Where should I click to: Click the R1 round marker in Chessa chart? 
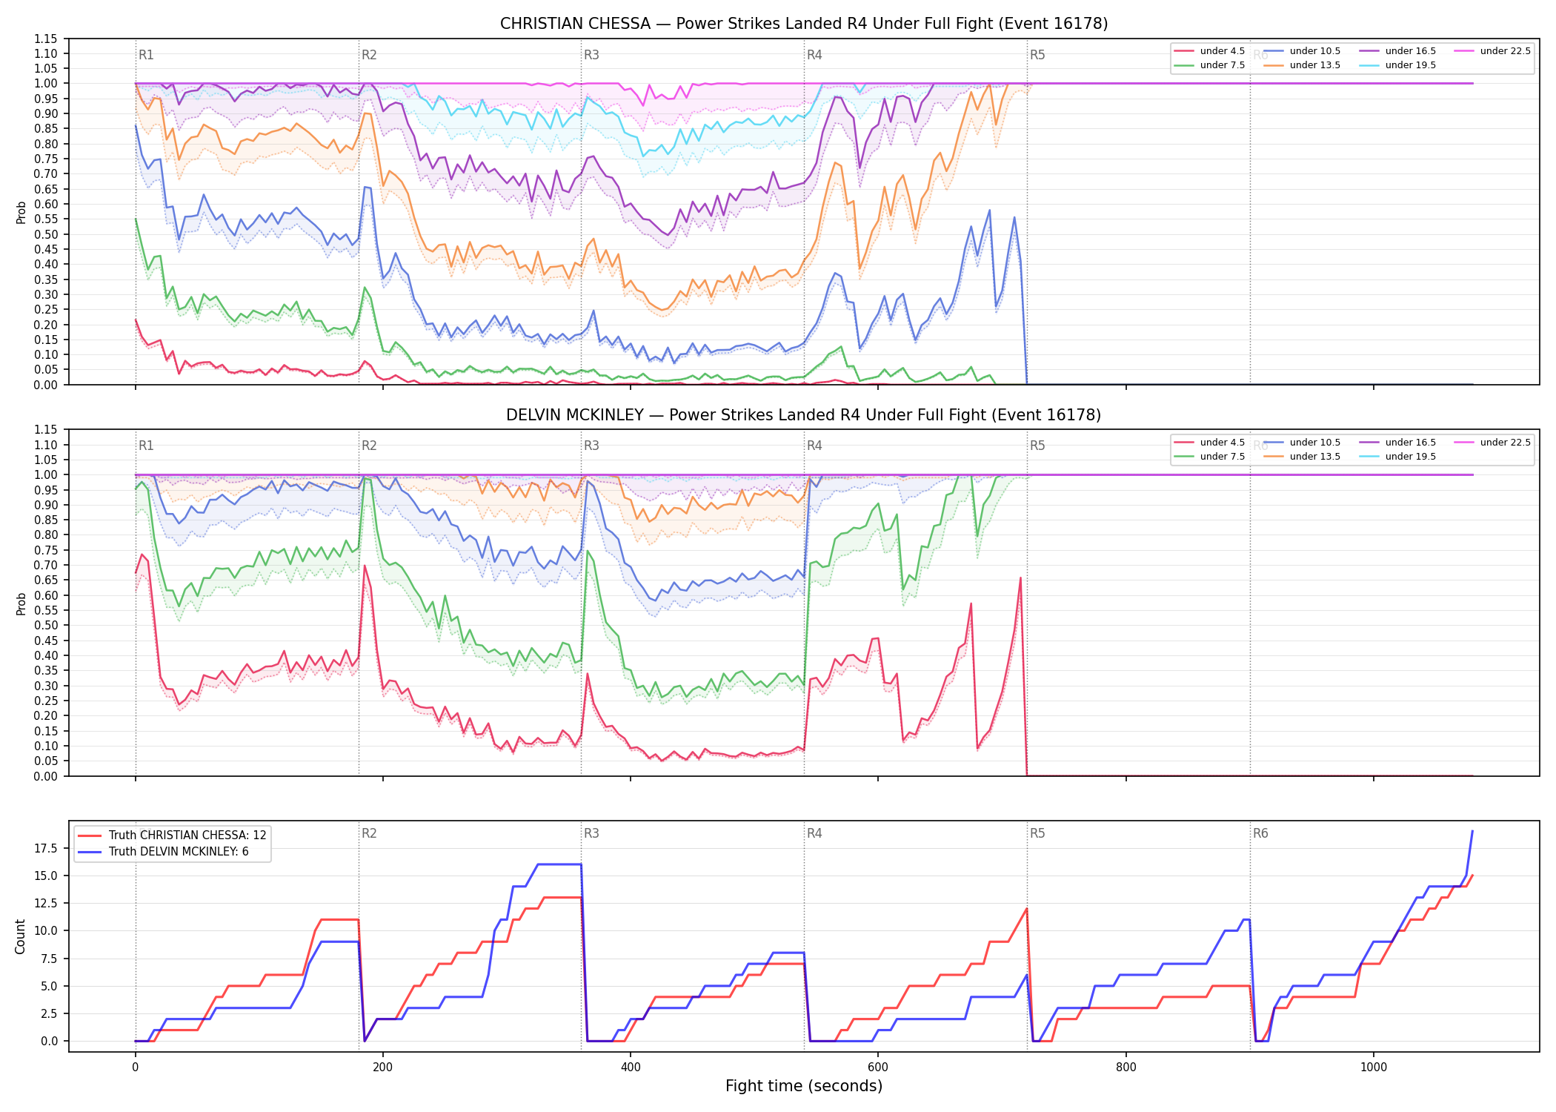[x=146, y=55]
